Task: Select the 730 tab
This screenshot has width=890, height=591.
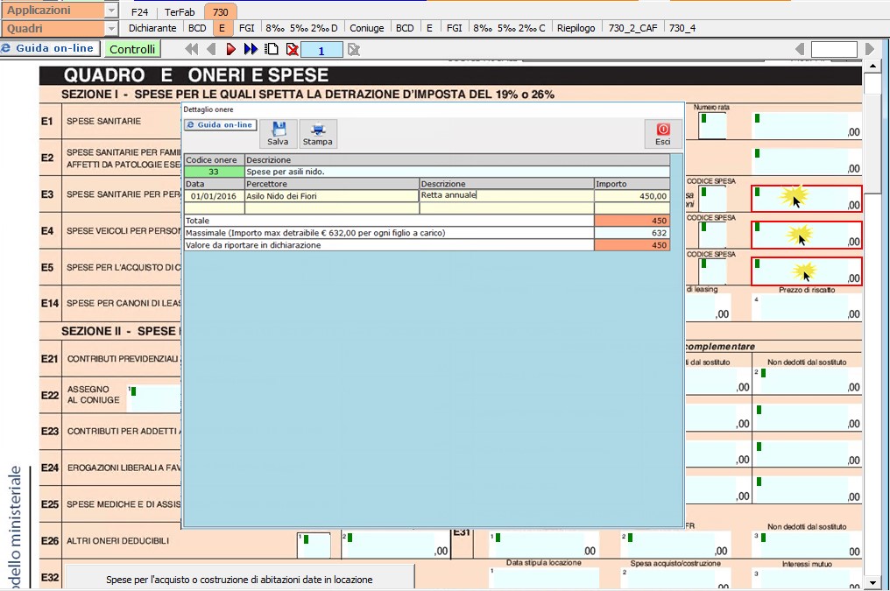Action: tap(220, 12)
